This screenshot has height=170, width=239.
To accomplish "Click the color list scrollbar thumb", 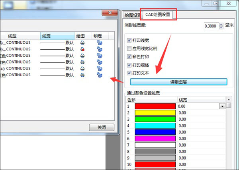I will pyautogui.click(x=229, y=105).
